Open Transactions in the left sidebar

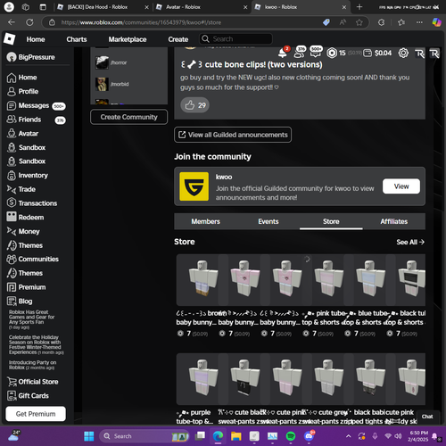pos(32,203)
